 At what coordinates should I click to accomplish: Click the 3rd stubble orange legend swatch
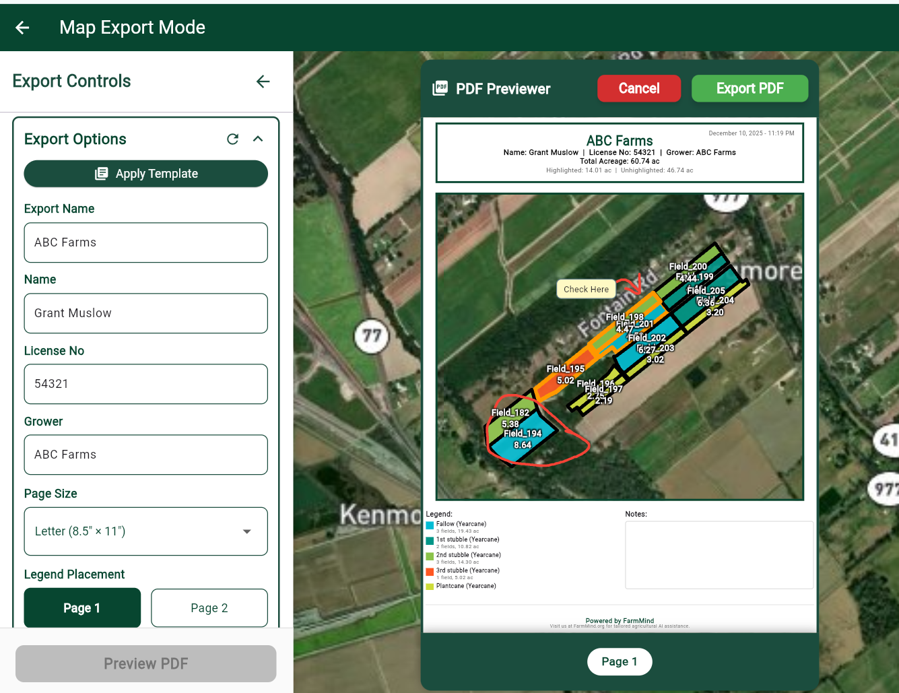[430, 572]
